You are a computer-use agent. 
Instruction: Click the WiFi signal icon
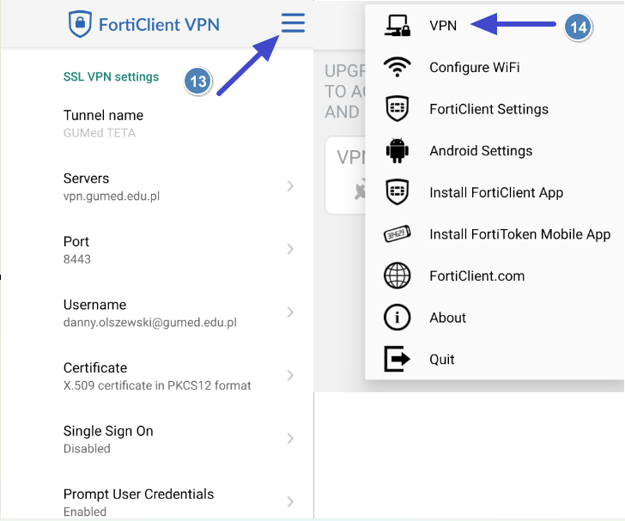pos(397,67)
